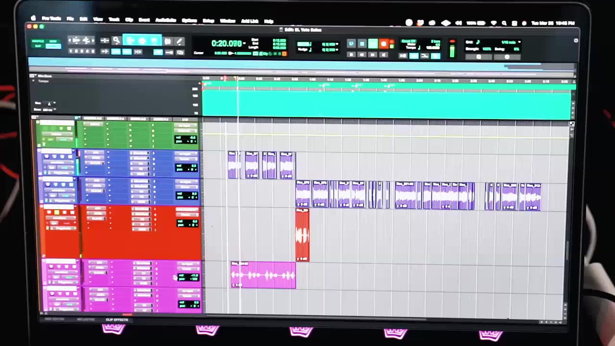Select the Grabber hand tool
Viewport: 615px width, 346px height.
coord(154,41)
